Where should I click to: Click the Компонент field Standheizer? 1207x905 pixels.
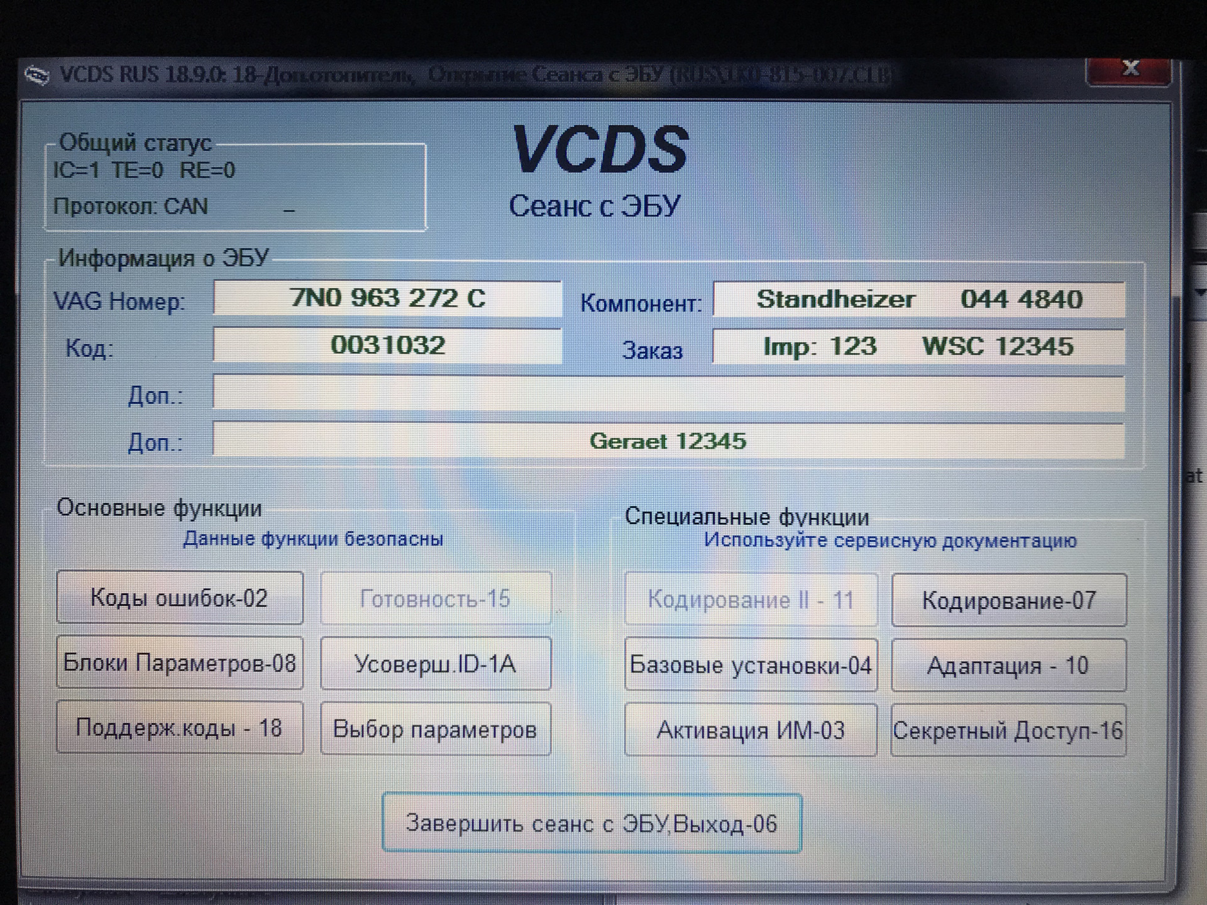click(918, 300)
